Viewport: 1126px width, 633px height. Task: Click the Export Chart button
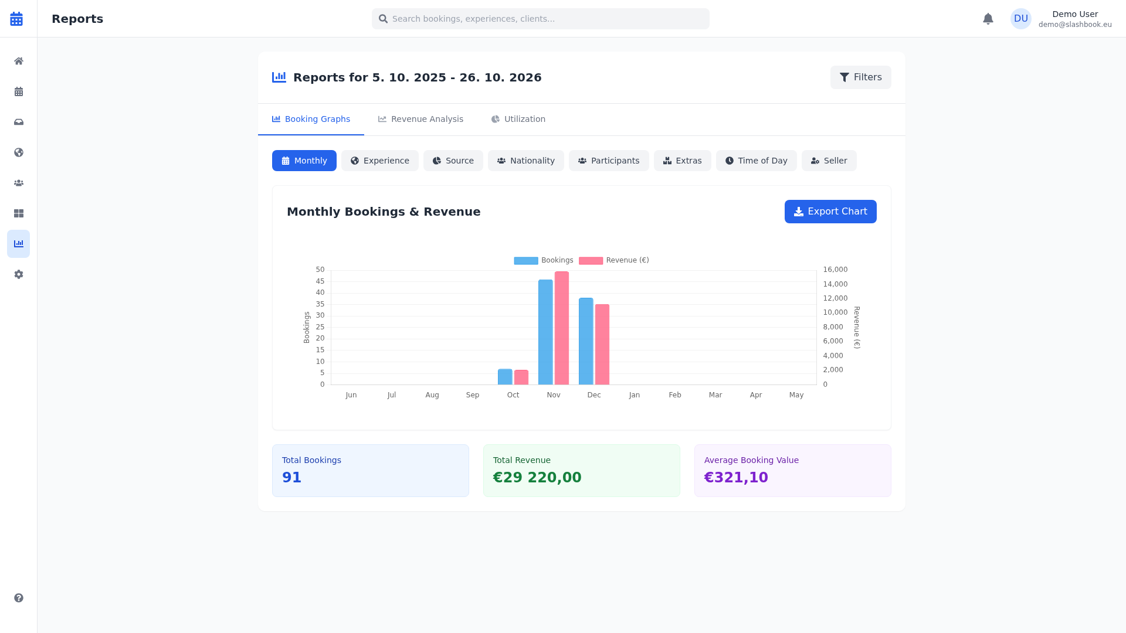pyautogui.click(x=830, y=212)
